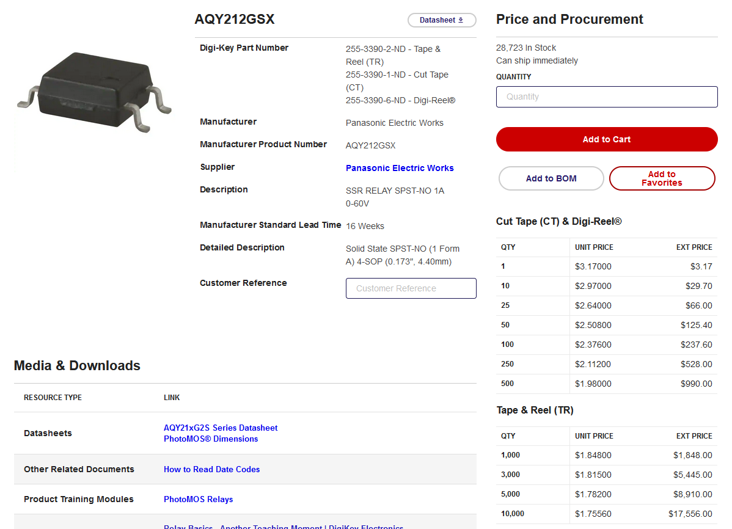Click the Can ship immediately text

click(x=537, y=60)
